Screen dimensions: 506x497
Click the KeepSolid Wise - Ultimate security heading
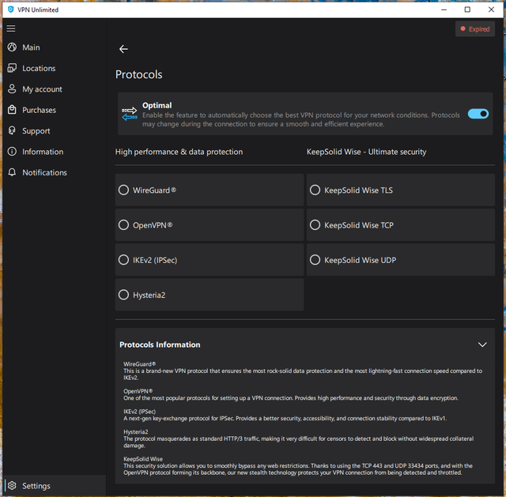click(366, 152)
